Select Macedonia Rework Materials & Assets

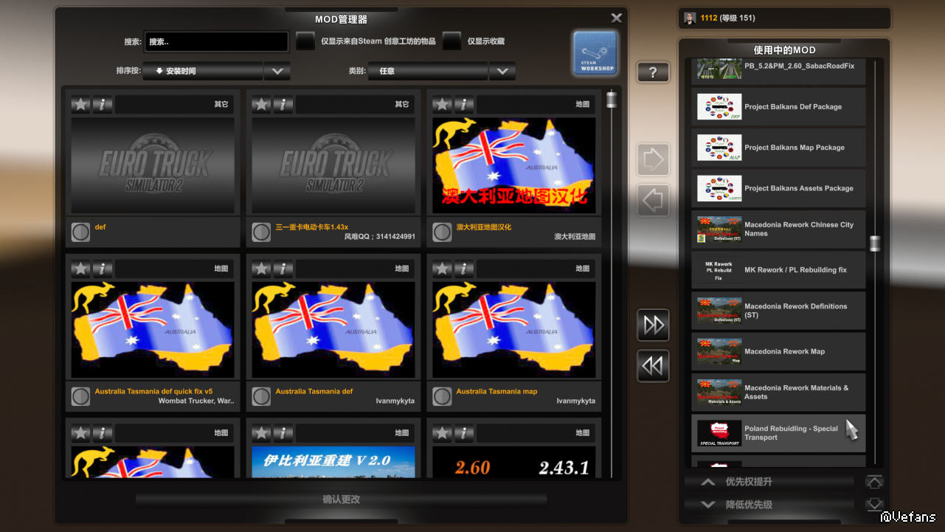click(x=778, y=393)
